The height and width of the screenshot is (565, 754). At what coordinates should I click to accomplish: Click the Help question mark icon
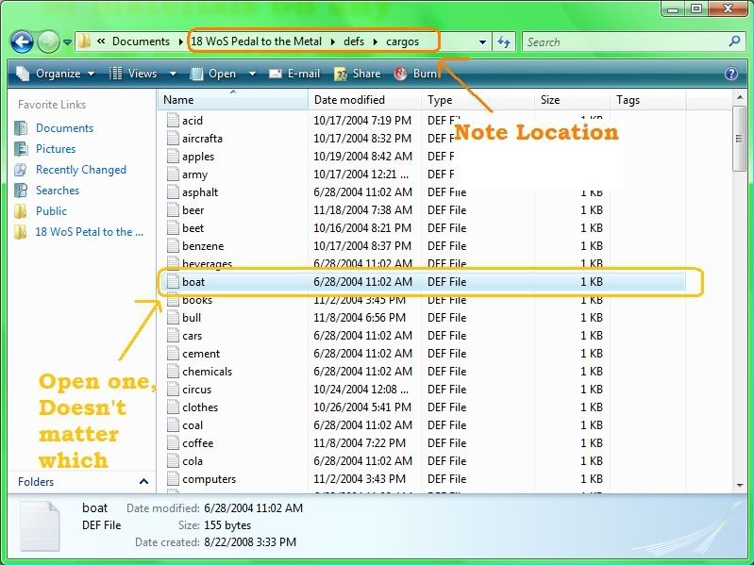[x=730, y=74]
